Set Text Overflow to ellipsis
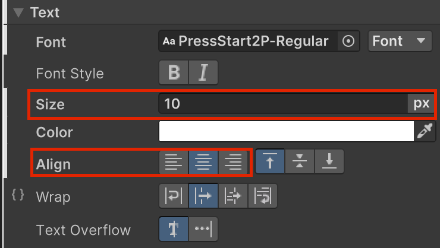 203,230
